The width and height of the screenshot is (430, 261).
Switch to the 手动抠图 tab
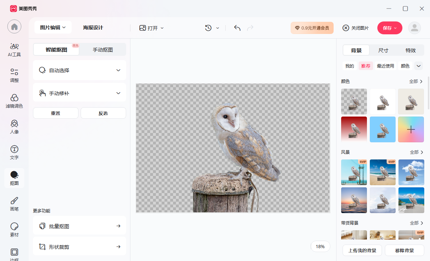click(102, 49)
